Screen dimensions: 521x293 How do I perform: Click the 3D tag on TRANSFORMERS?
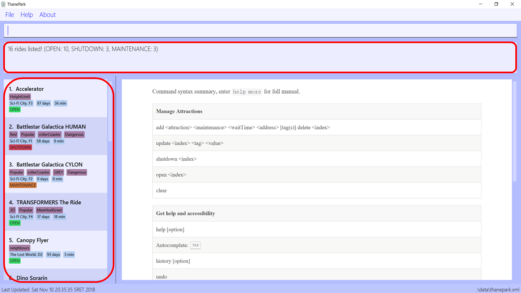(x=12, y=210)
